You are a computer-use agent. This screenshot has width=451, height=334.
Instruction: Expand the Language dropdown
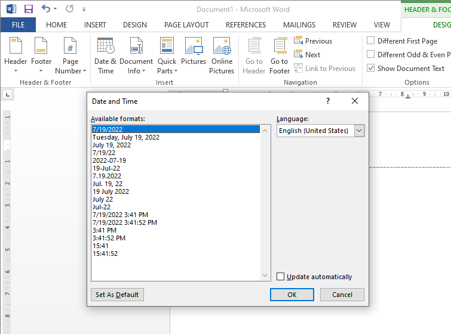[x=358, y=131]
